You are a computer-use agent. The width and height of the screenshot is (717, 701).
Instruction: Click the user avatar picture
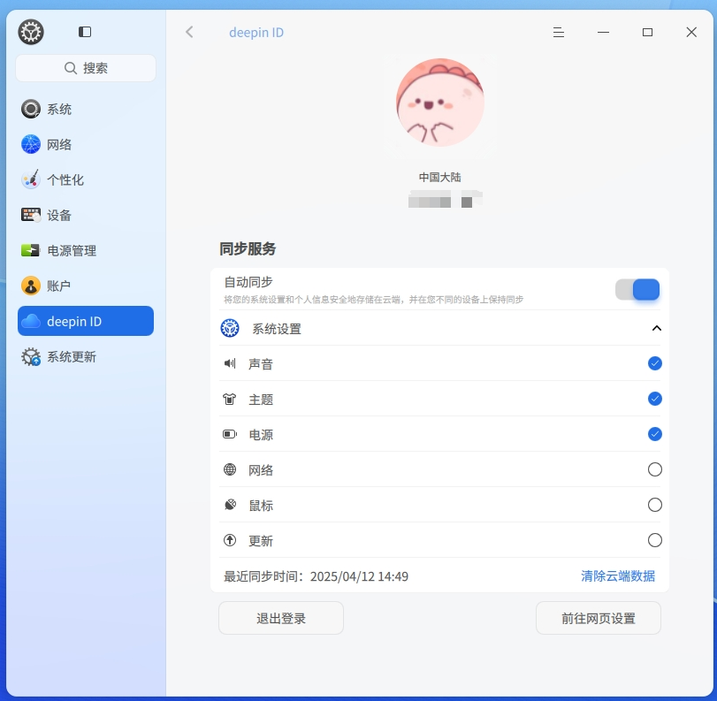click(440, 103)
